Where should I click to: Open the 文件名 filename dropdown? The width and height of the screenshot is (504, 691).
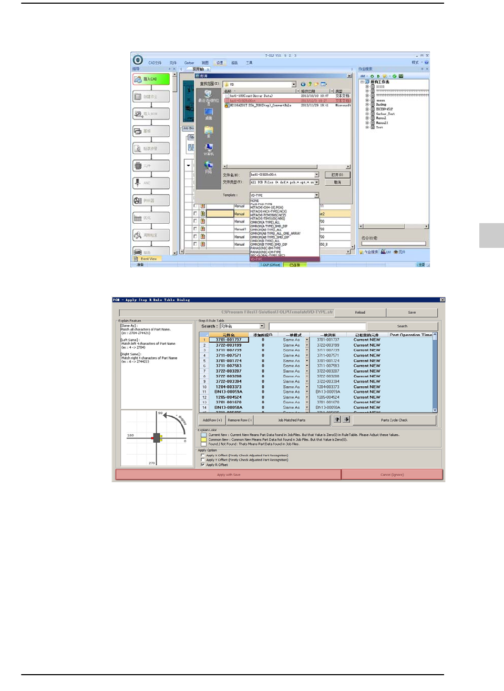[316, 175]
